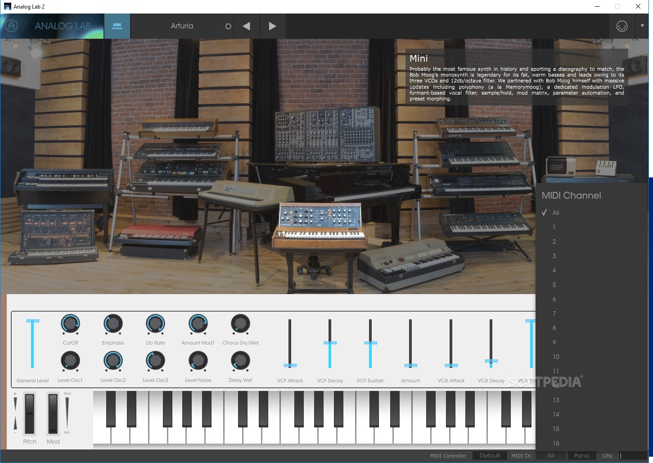Click the VCF Attack slider handle
Image resolution: width=653 pixels, height=463 pixels.
(290, 365)
